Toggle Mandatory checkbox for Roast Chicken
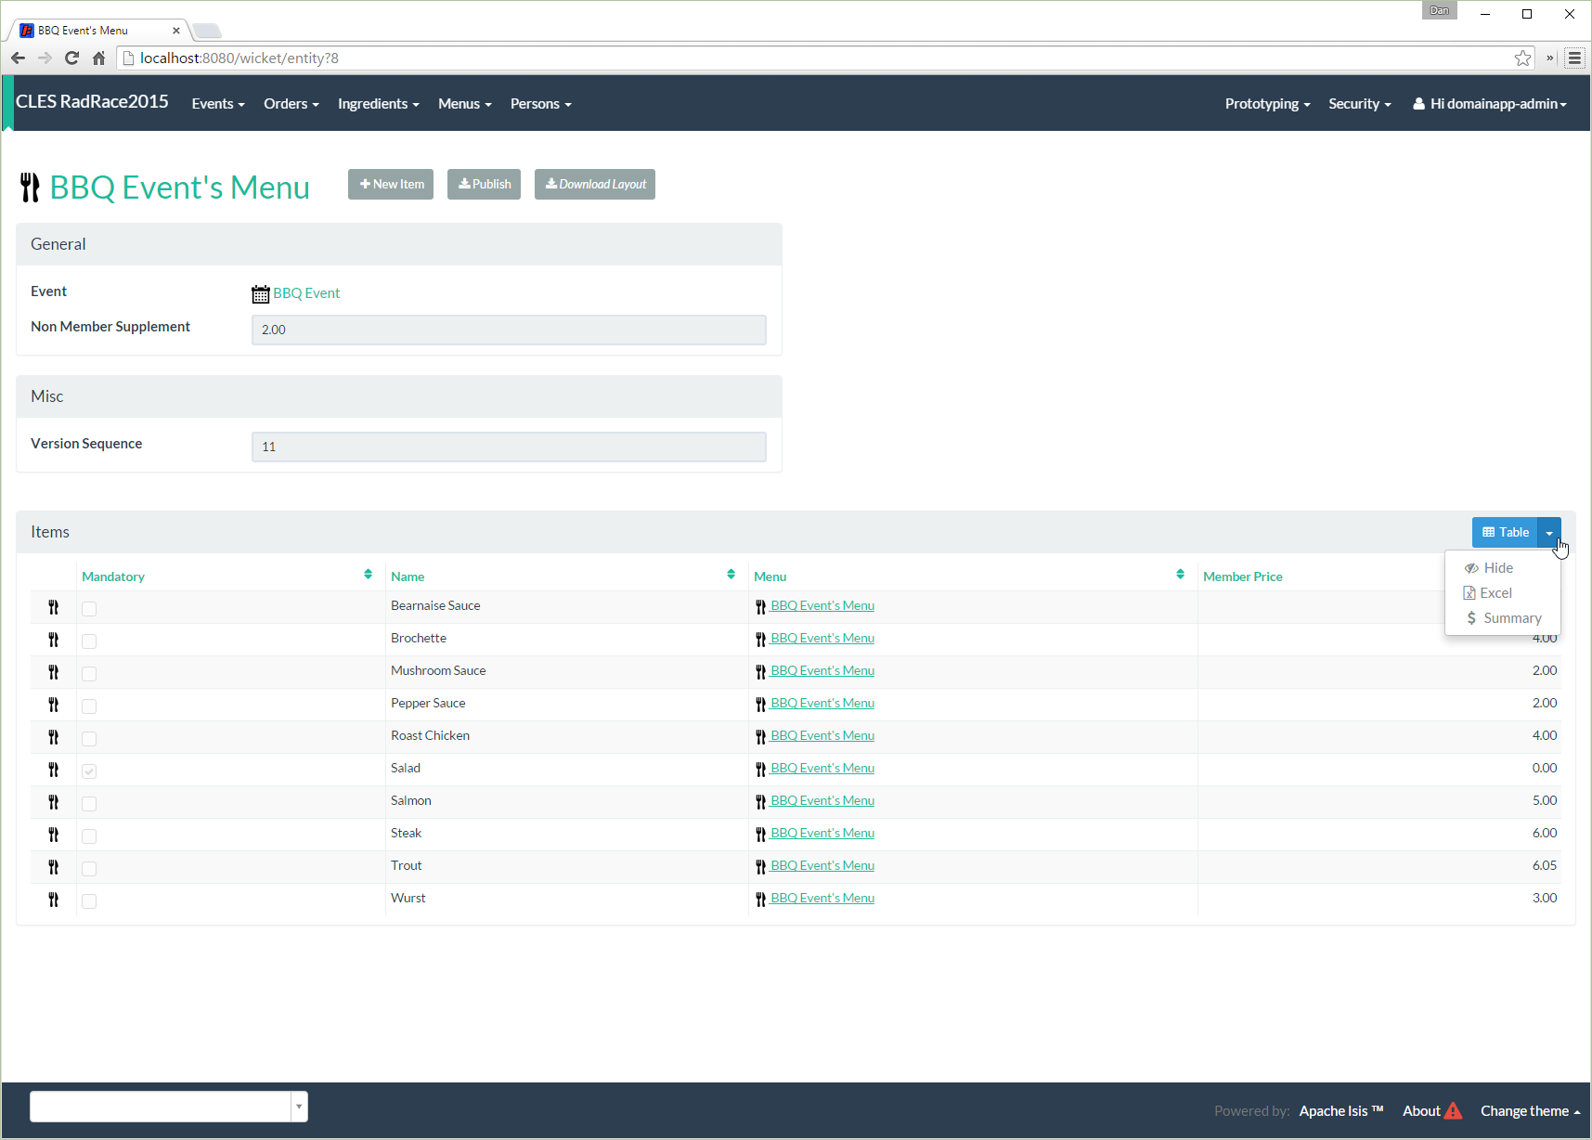This screenshot has height=1140, width=1592. click(89, 739)
